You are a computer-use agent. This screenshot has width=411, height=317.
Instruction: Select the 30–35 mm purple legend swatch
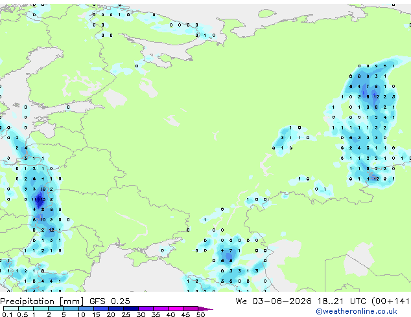pos(145,309)
